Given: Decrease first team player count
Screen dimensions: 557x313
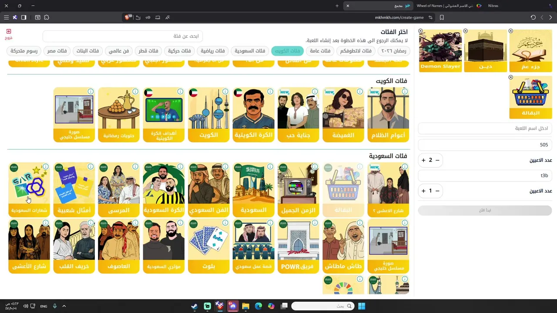Looking at the screenshot, I should coord(437,160).
